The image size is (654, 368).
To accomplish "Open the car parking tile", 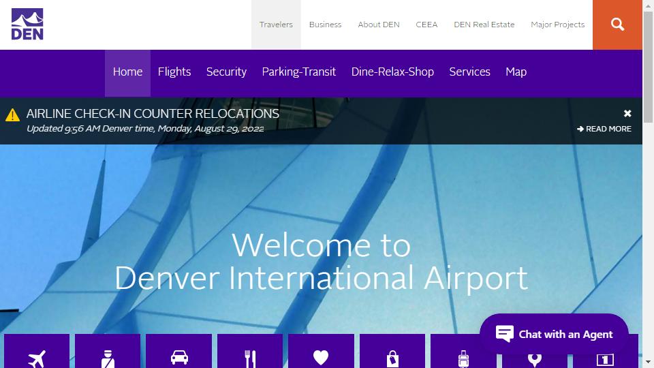I will [179, 351].
